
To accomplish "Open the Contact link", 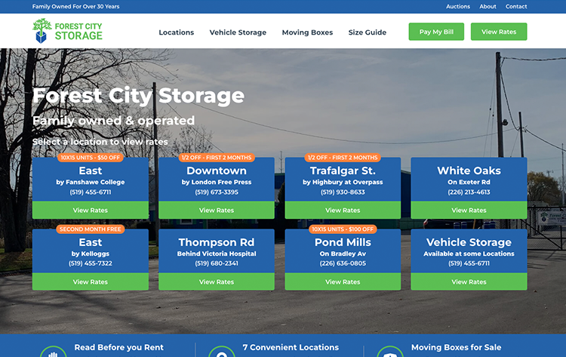I will (516, 7).
